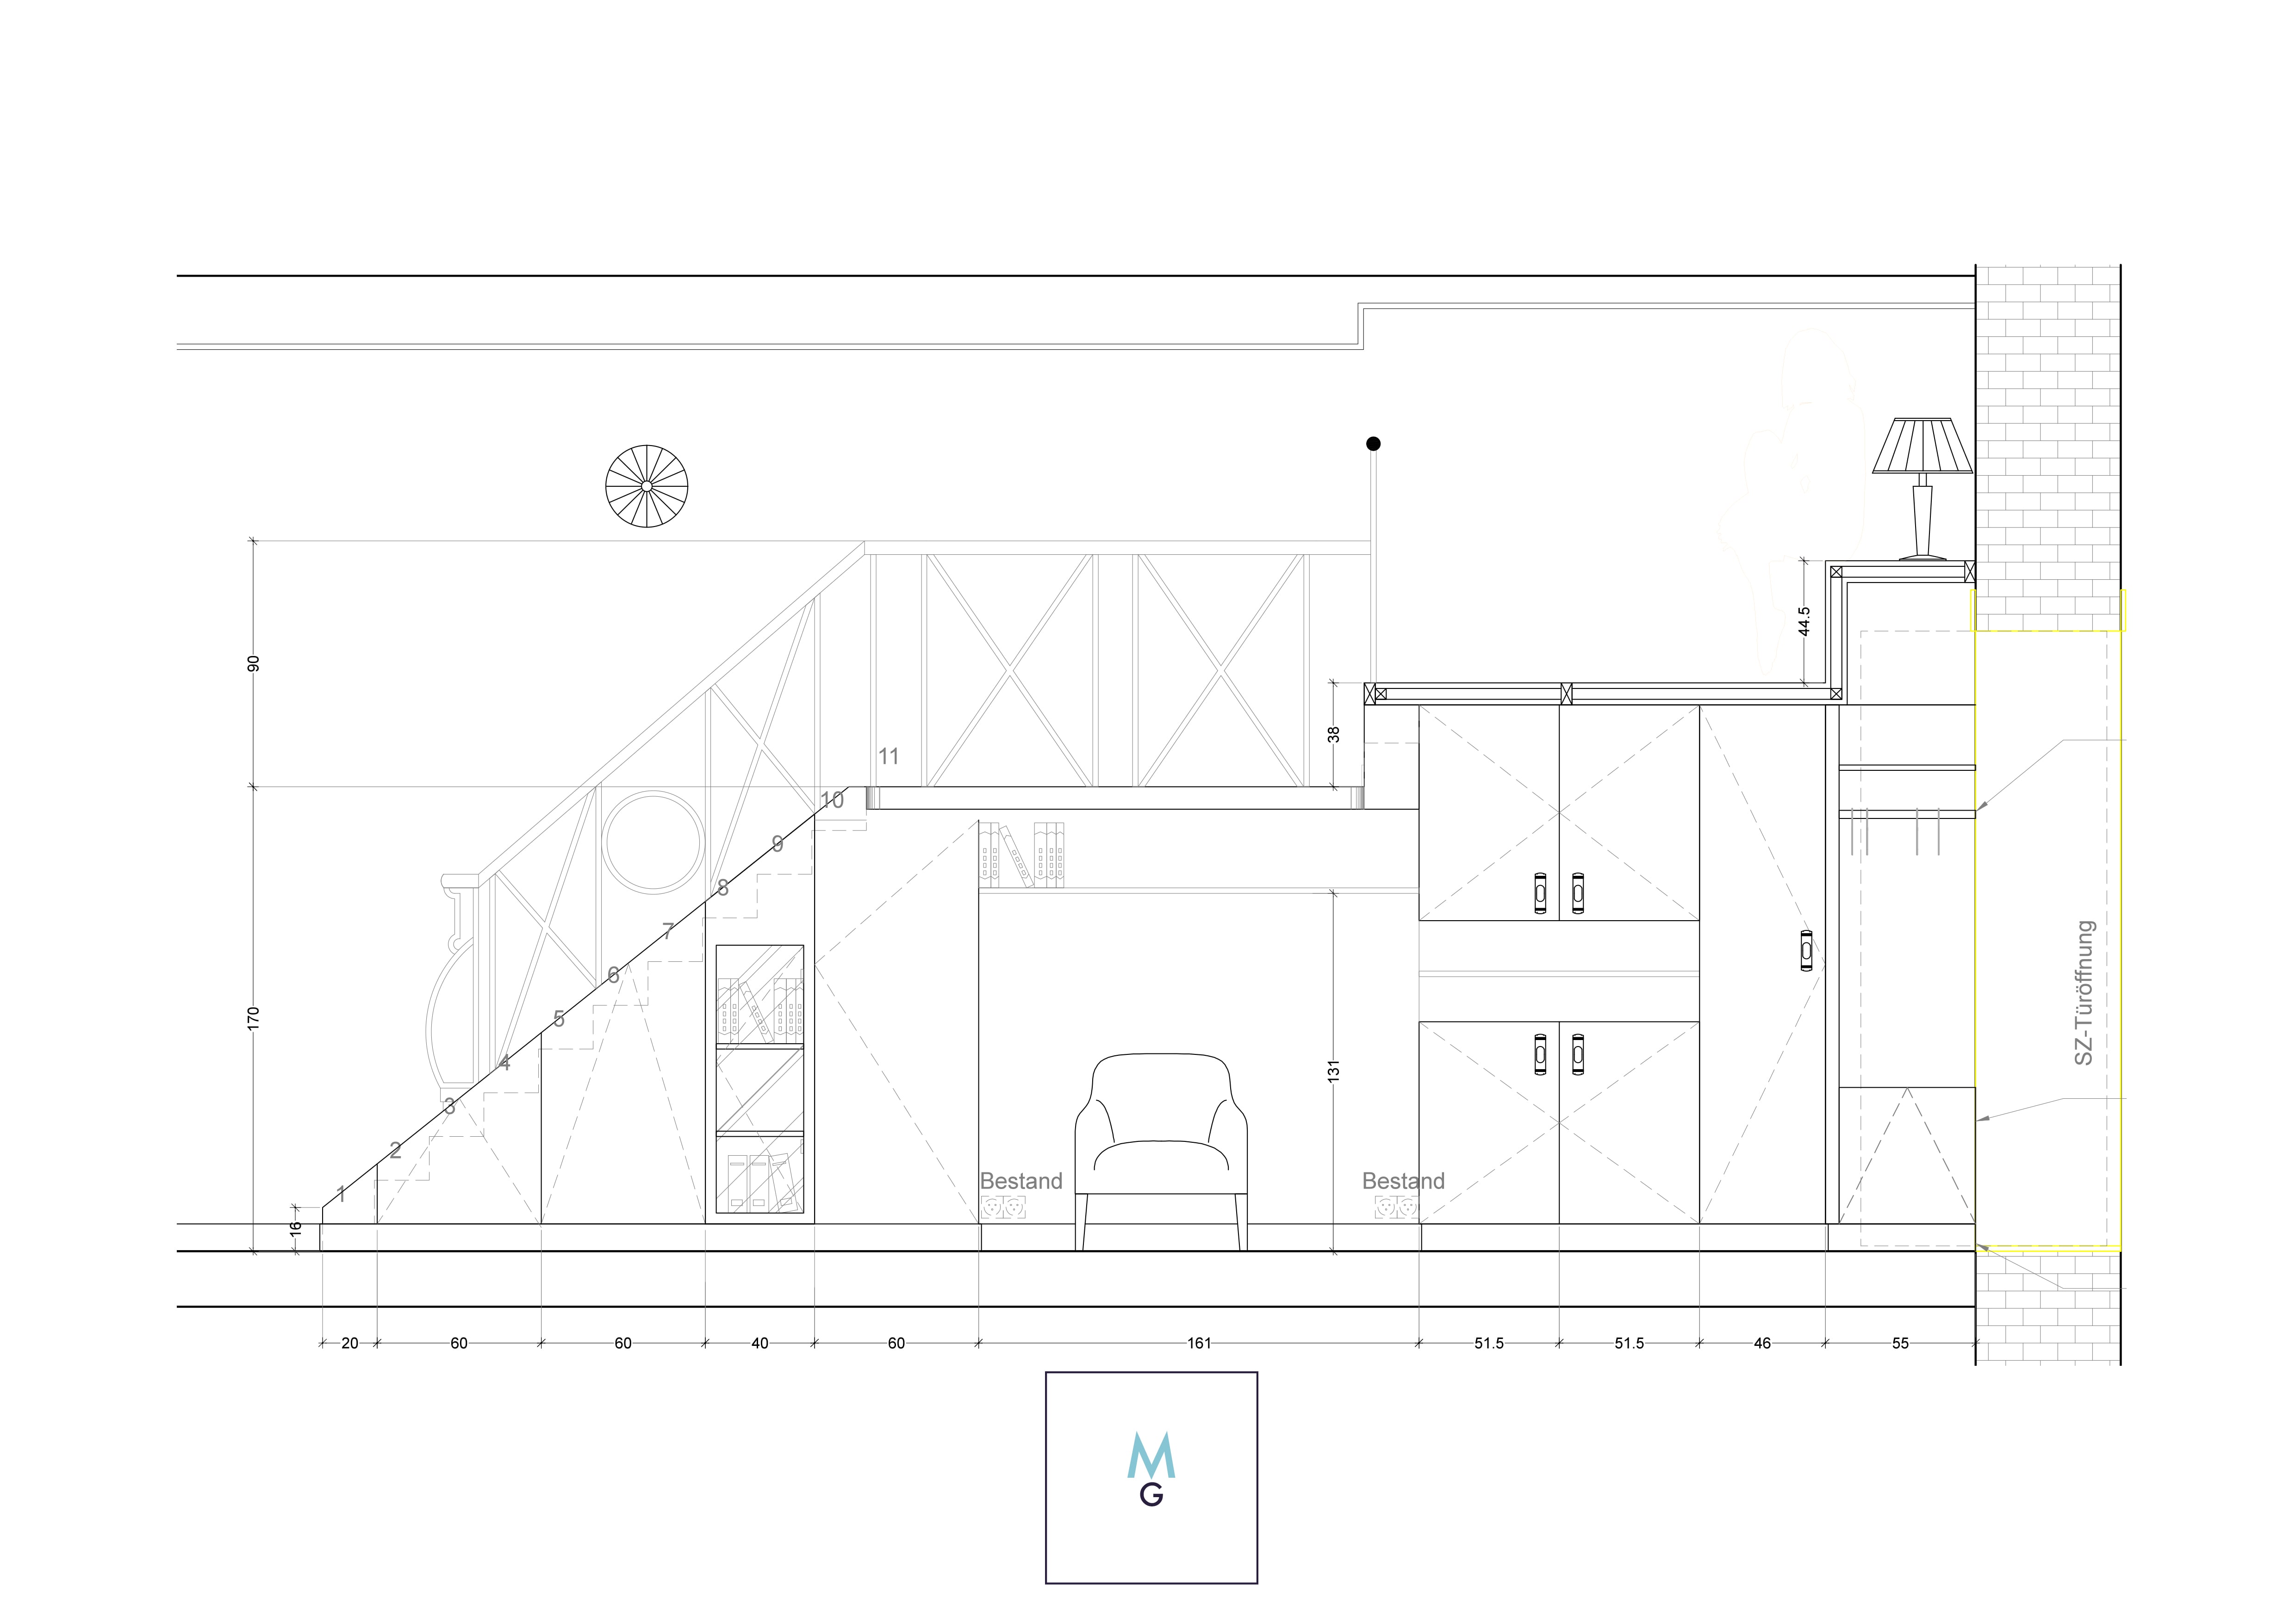The width and height of the screenshot is (2296, 1623).
Task: Click the round spoked wheel symbol
Action: coord(647,486)
